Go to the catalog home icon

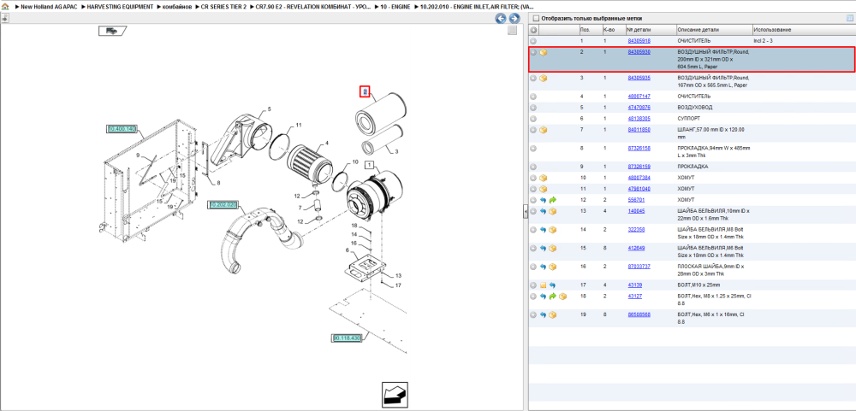pyautogui.click(x=5, y=7)
